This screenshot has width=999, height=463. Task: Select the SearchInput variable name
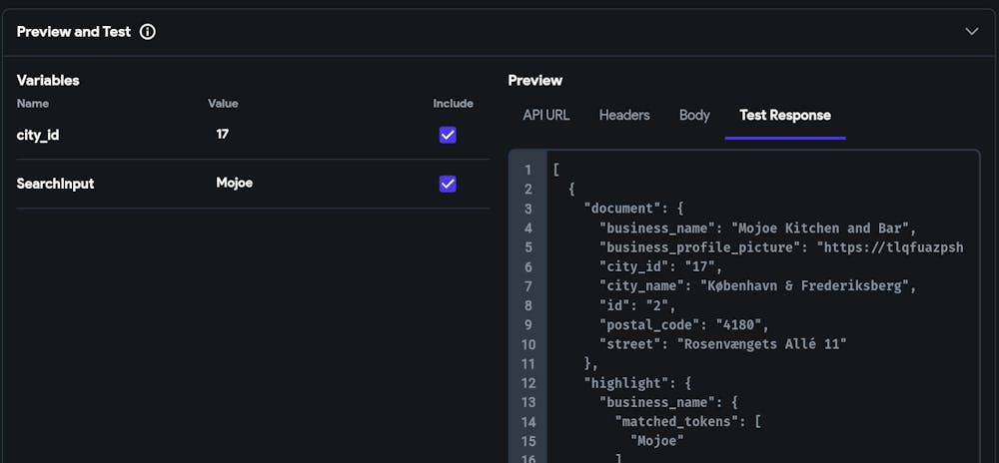click(55, 184)
